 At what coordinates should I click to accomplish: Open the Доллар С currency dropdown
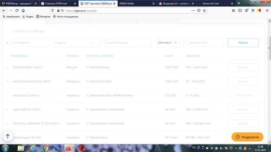[x=170, y=43]
